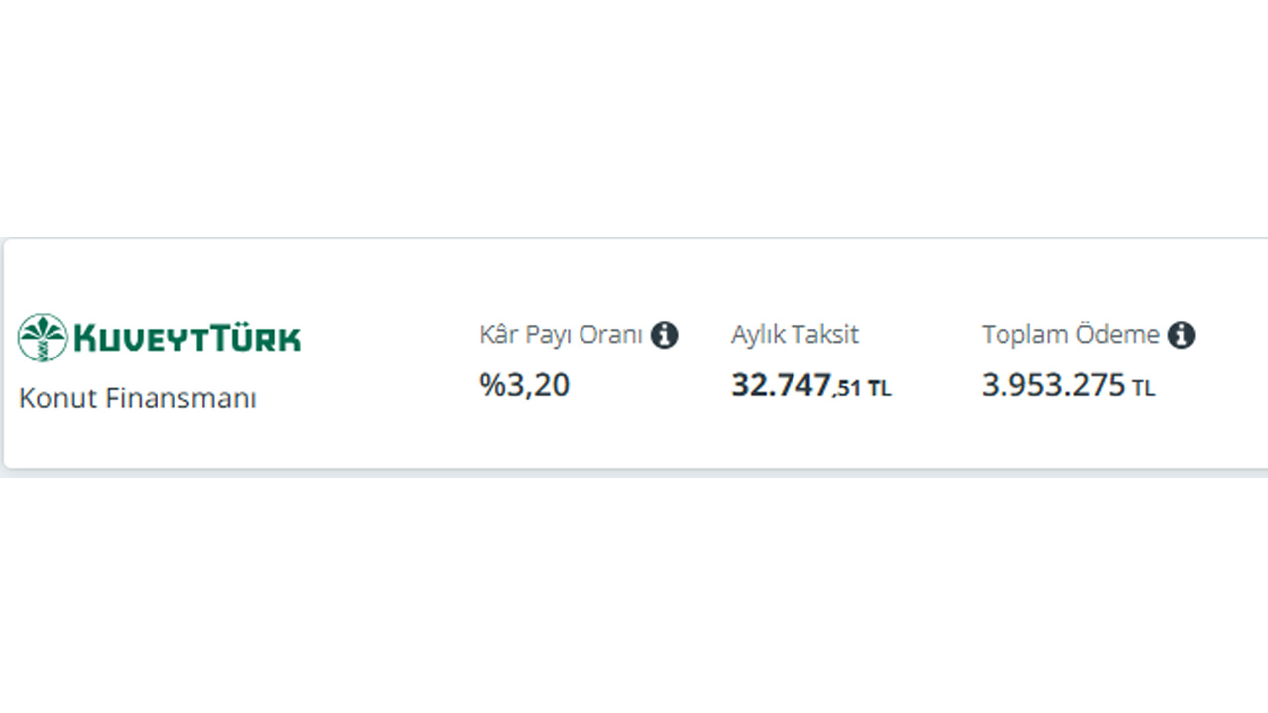Click the word Taksit in installment label
This screenshot has width=1268, height=713.
click(x=826, y=335)
